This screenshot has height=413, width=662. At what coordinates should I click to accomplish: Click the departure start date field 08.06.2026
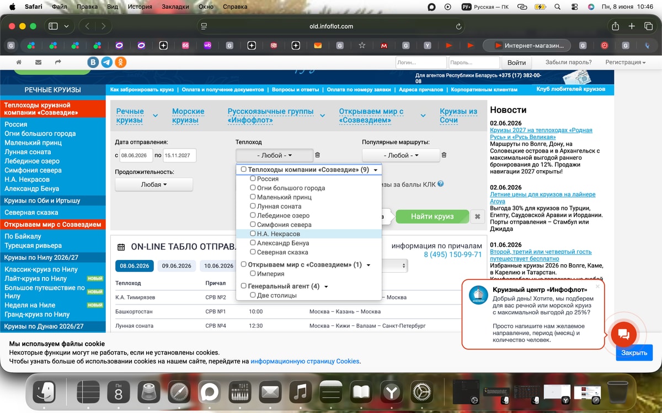click(136, 156)
